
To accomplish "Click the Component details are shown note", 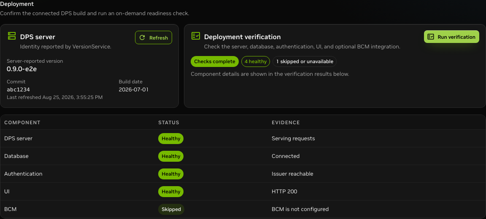I will pos(270,74).
